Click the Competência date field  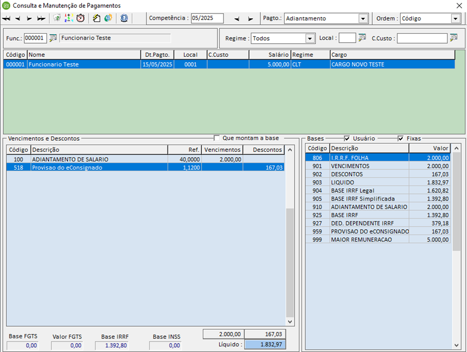[207, 18]
